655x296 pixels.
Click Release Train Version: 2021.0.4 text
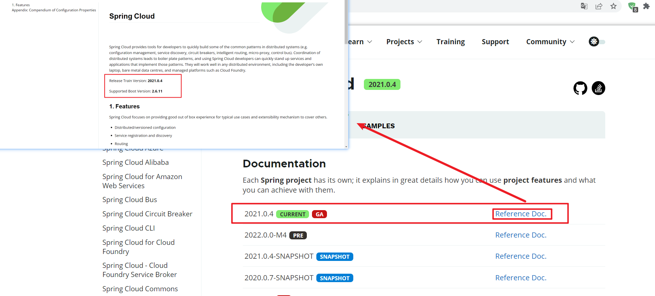coord(136,81)
